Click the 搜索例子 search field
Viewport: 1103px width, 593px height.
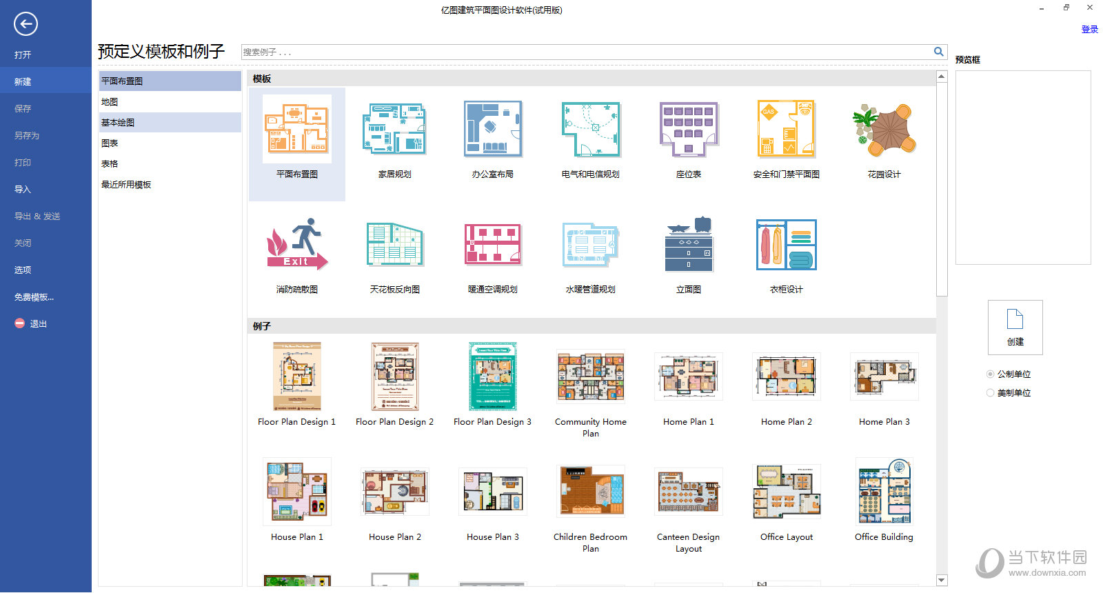click(x=586, y=52)
